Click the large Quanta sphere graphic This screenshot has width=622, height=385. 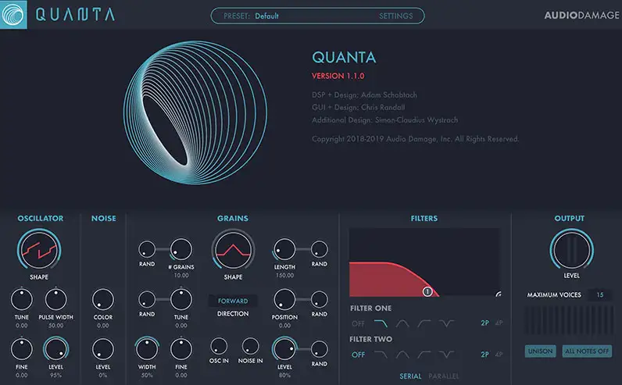coord(195,112)
